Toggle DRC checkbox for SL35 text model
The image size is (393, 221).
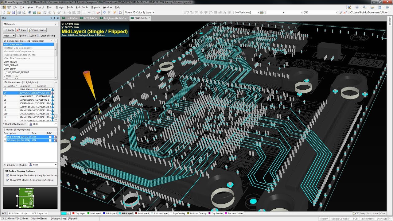(50, 140)
